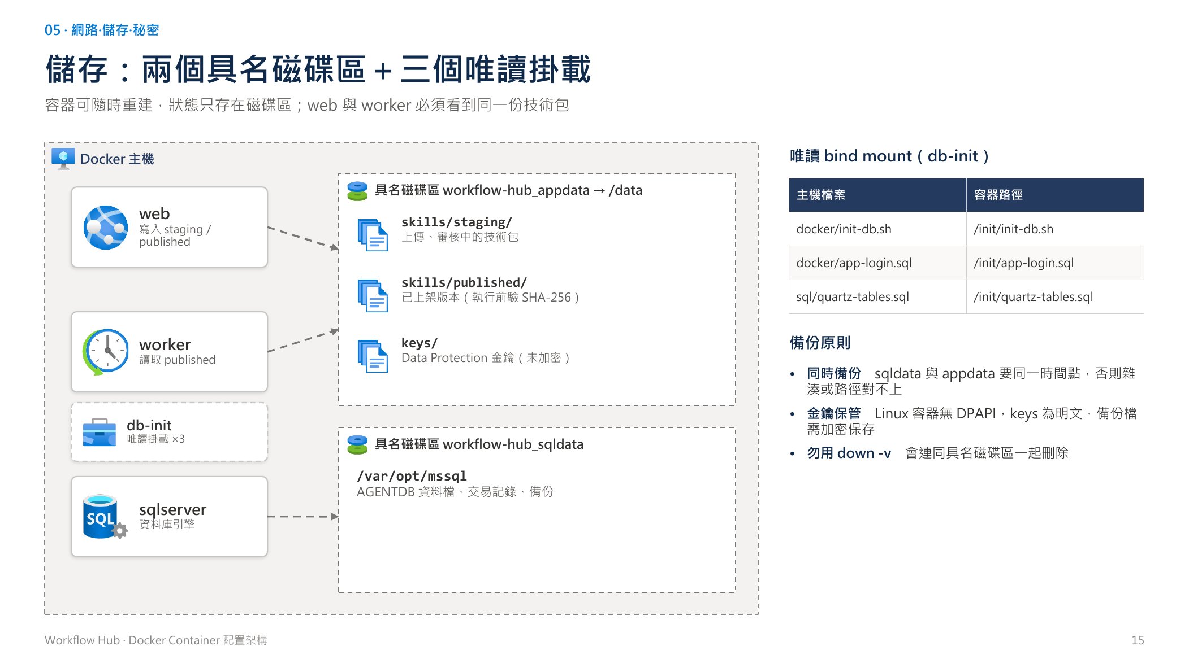Select the sqlserver card title
Screen dimensions: 1189x668
[172, 509]
